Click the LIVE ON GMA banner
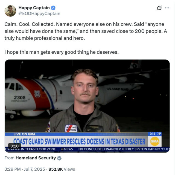 pyautogui.click(x=24, y=134)
